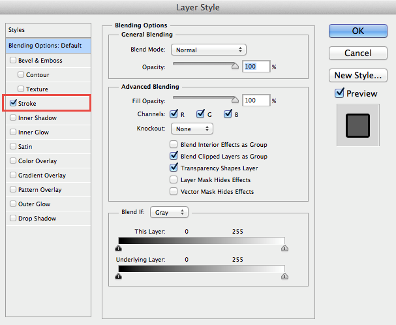This screenshot has height=325, width=396.
Task: Select the Styles list header
Action: pyautogui.click(x=48, y=30)
